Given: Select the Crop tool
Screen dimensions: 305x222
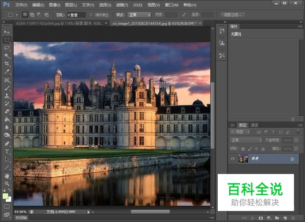Looking at the screenshot, I should 7,63.
